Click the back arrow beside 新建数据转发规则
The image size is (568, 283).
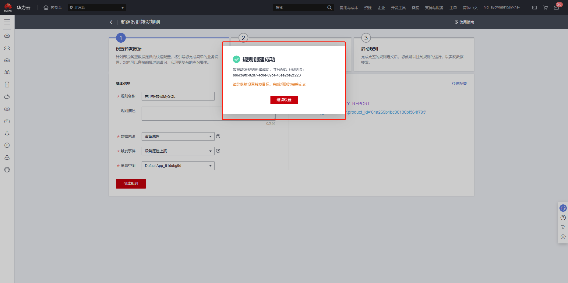(x=111, y=22)
